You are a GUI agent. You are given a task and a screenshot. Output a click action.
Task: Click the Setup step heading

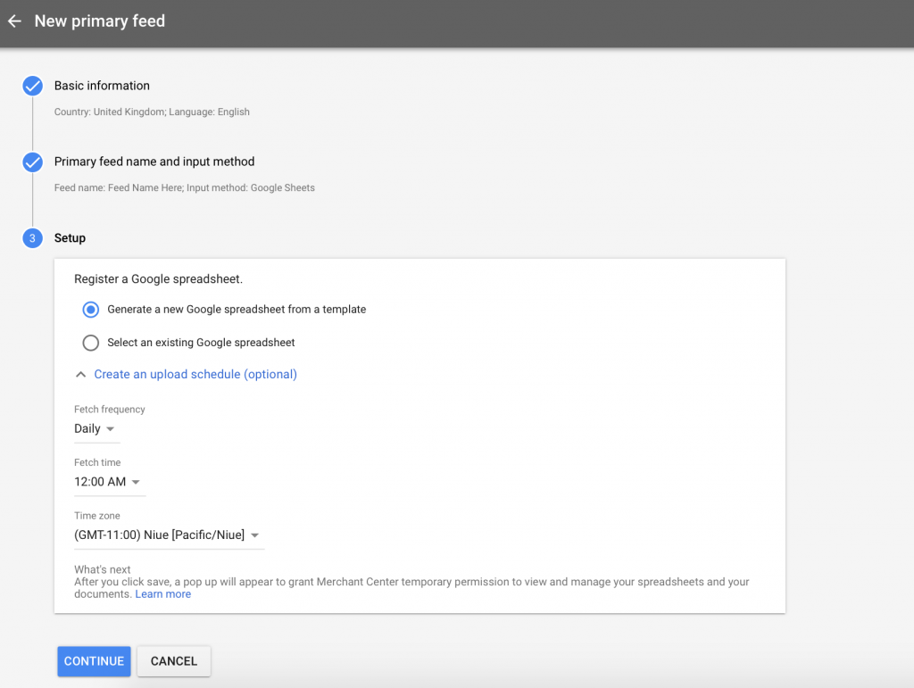tap(70, 237)
